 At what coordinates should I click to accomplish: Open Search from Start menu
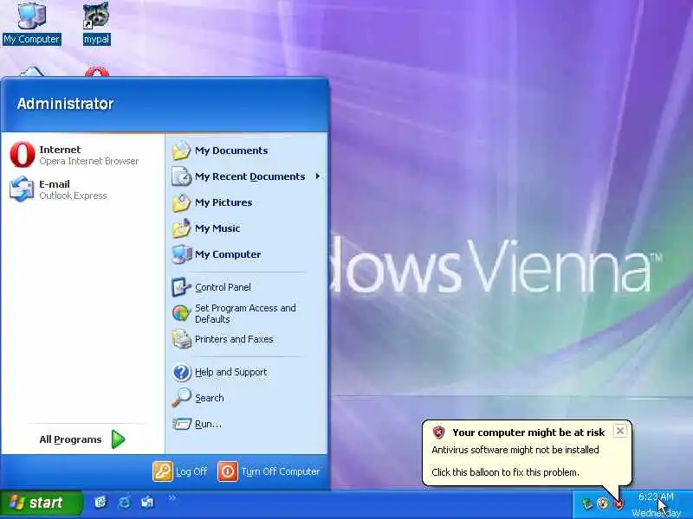(246, 398)
